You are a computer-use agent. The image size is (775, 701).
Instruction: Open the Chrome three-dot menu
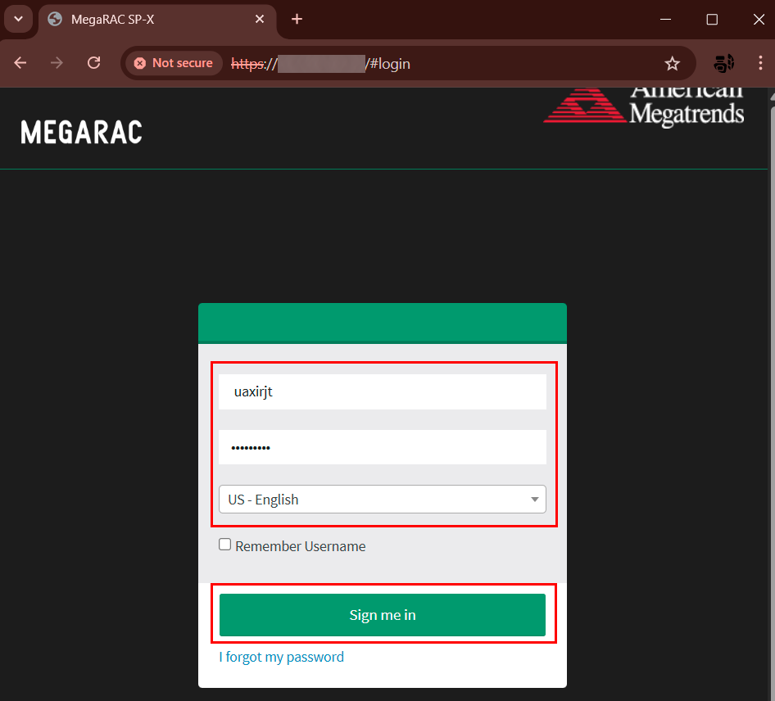(760, 63)
